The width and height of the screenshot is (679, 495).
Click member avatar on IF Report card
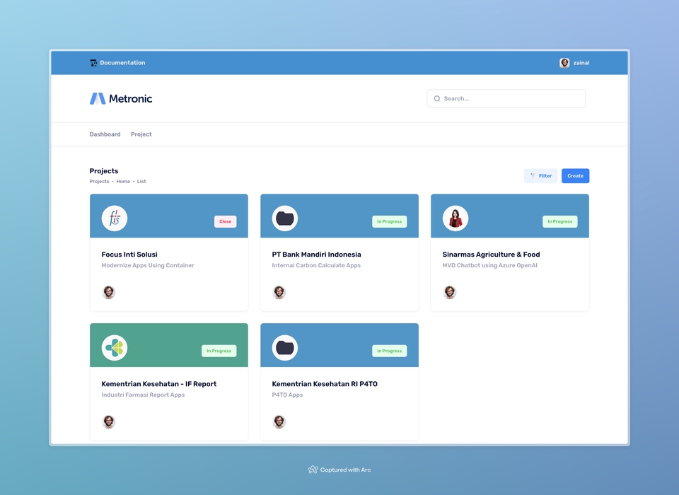pos(109,422)
